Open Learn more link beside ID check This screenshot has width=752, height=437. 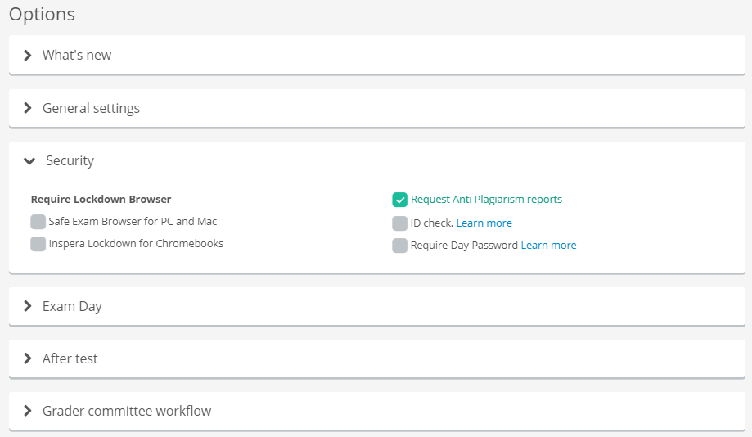[x=484, y=223]
